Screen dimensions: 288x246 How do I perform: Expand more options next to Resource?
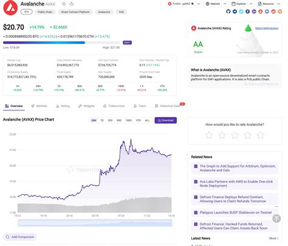click(279, 4)
